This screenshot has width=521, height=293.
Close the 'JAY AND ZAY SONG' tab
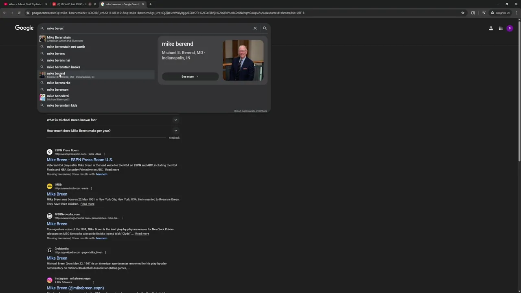(x=95, y=4)
